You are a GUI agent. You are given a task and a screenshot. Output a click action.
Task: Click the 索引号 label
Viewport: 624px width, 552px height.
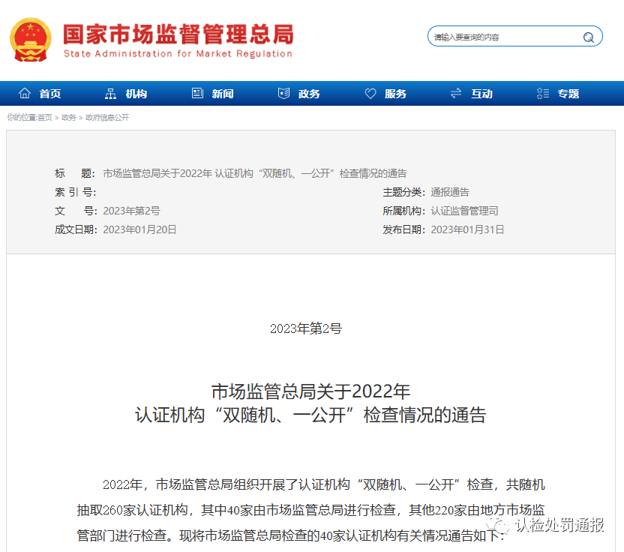76,192
